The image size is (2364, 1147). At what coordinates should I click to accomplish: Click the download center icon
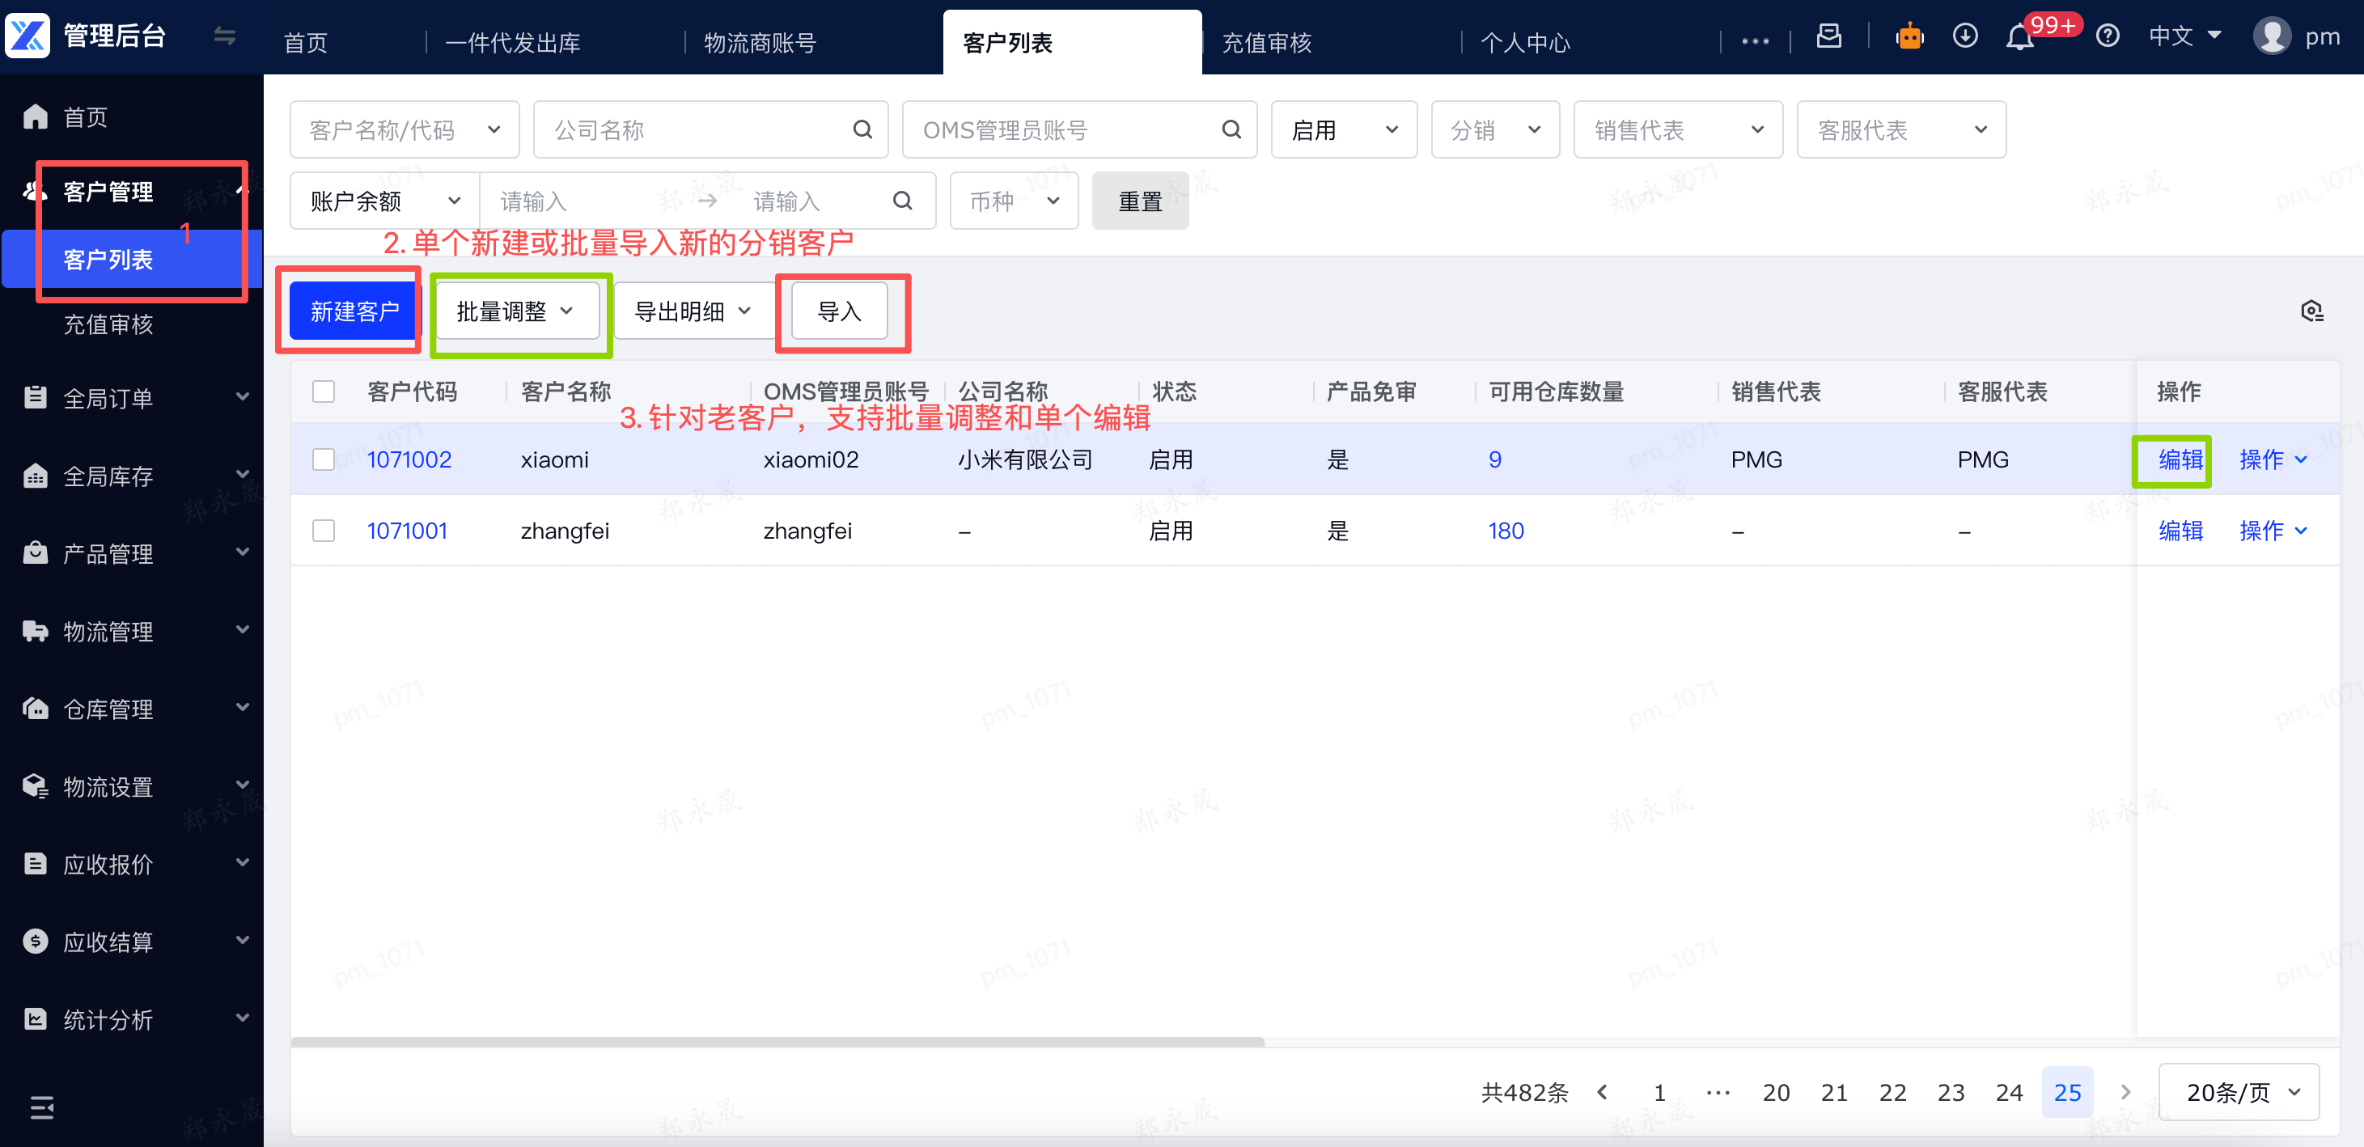tap(1965, 36)
